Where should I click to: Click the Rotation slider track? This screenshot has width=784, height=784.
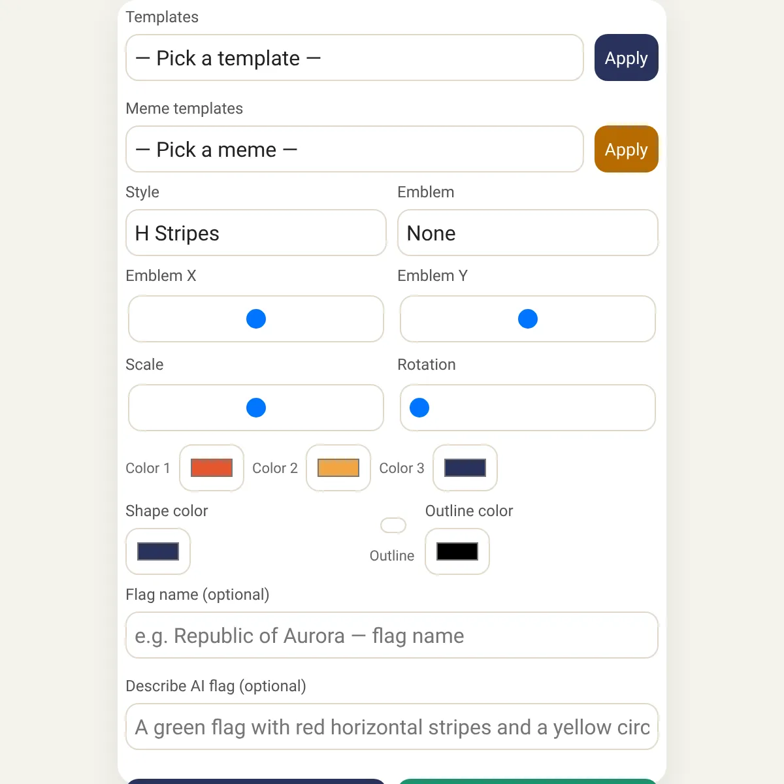tap(555, 408)
